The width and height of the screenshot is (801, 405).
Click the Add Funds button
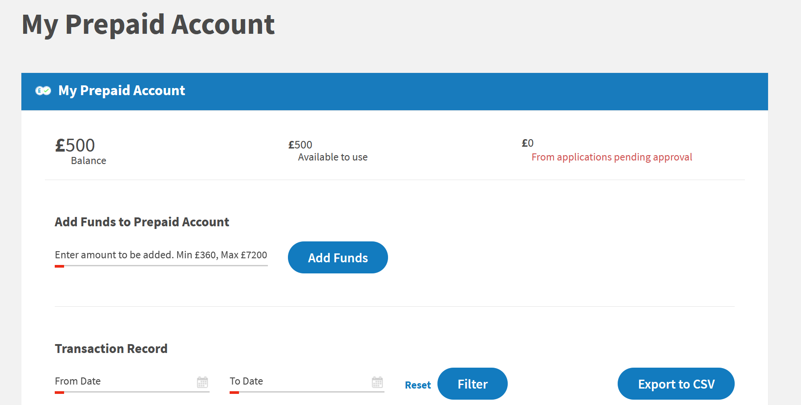pos(338,257)
